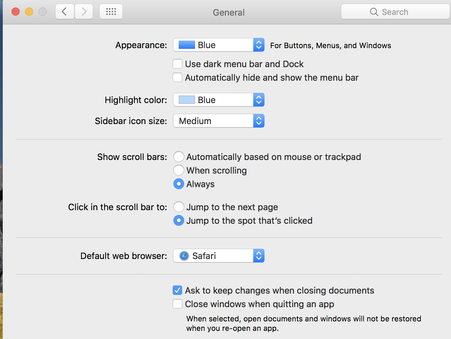Open the Default web browser dropdown
Viewport: 451px width, 339px height.
tap(219, 256)
